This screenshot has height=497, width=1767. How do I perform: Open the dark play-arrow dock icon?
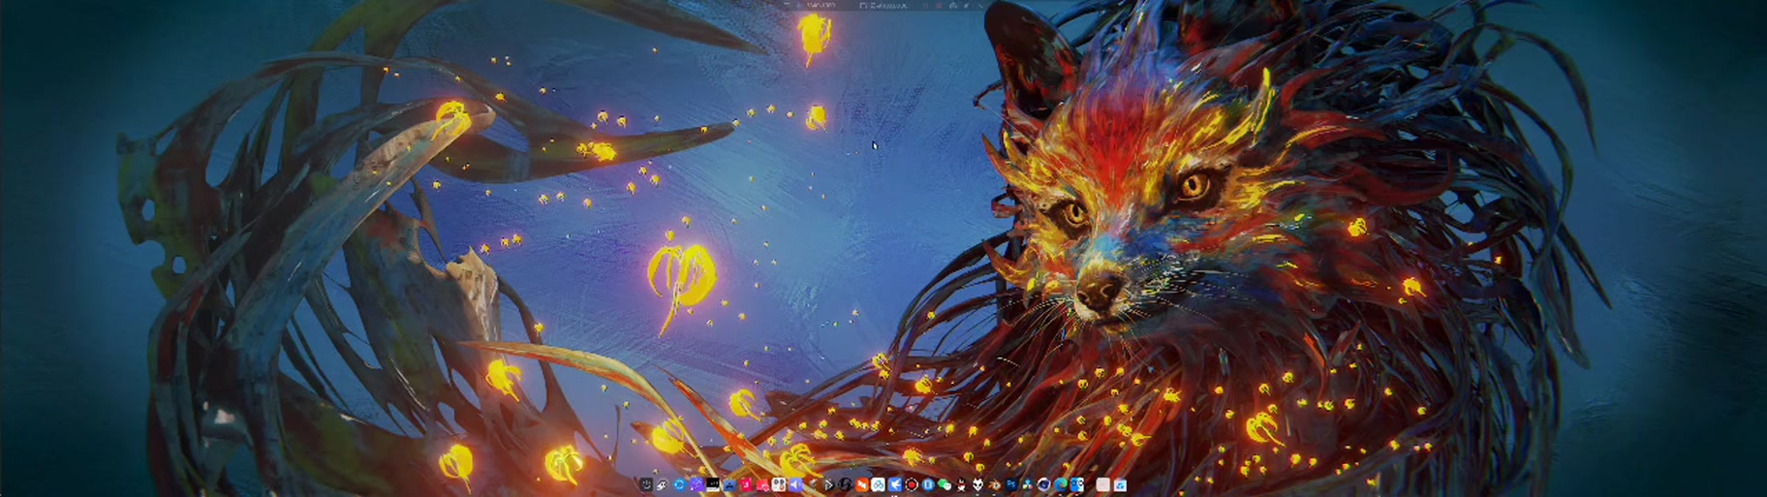(828, 484)
